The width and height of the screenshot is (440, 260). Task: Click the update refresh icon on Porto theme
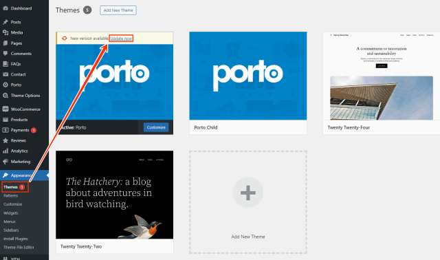(64, 39)
